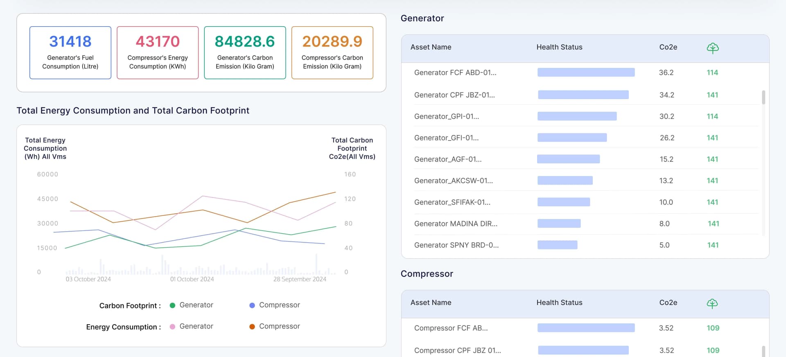Sort Compressor table by Co2e column

pyautogui.click(x=668, y=303)
